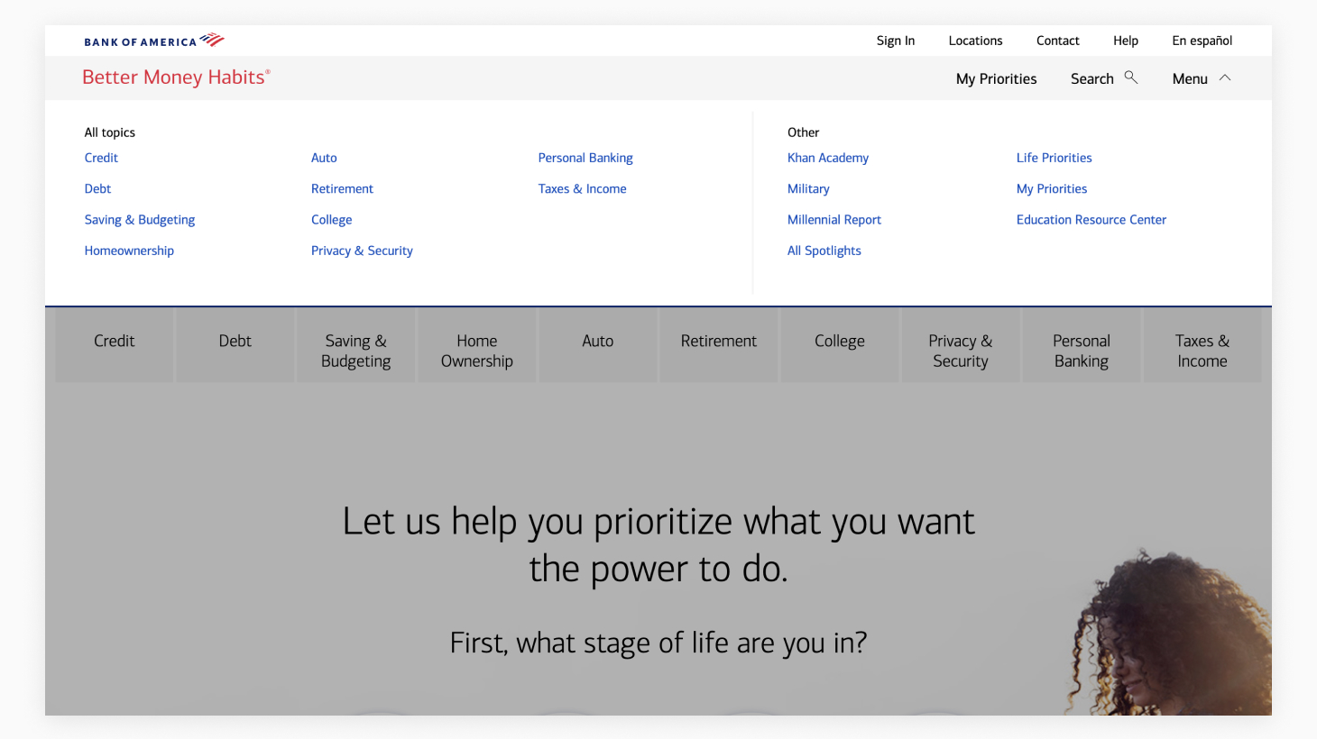Click the Search magnifying glass icon

click(1130, 78)
